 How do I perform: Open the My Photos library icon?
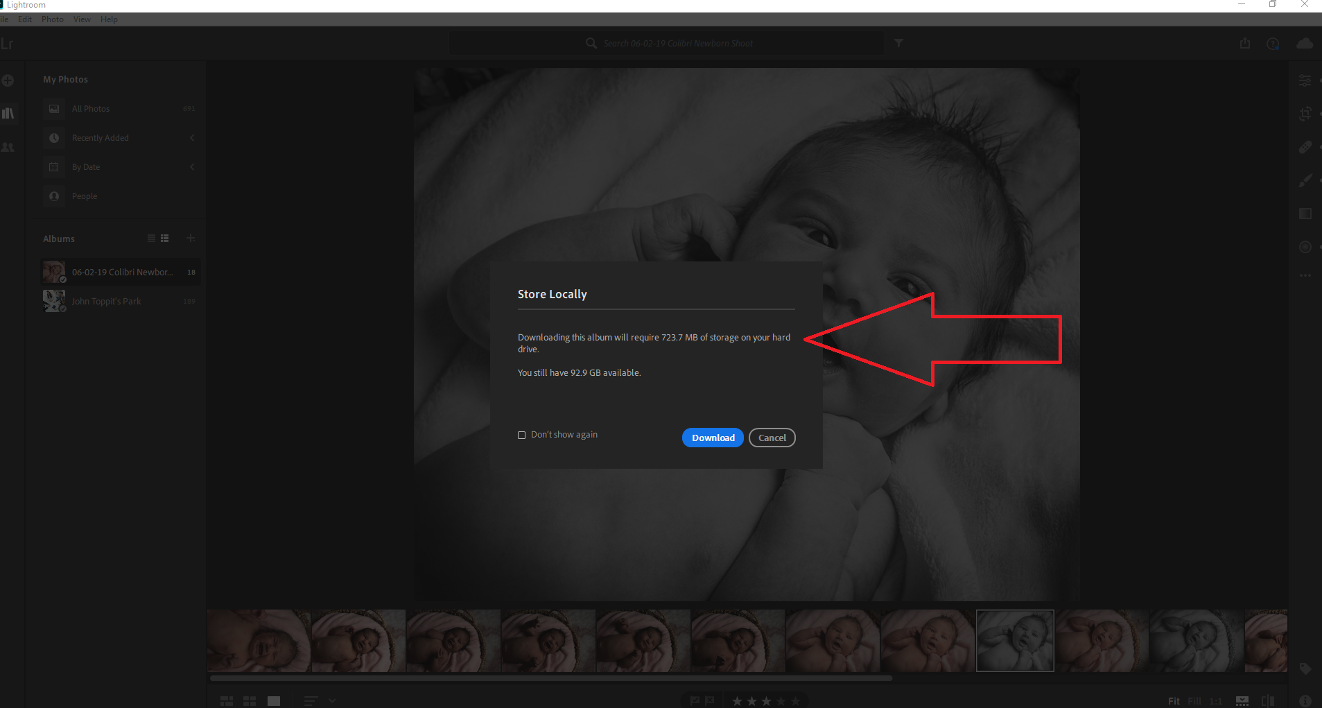(x=8, y=113)
